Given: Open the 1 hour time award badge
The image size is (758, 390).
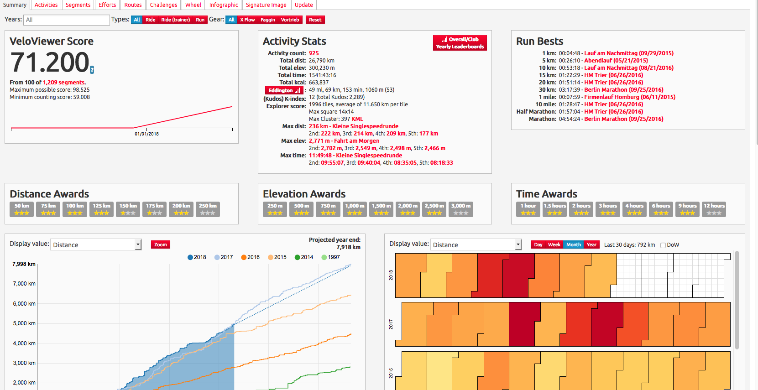Looking at the screenshot, I should click(528, 209).
